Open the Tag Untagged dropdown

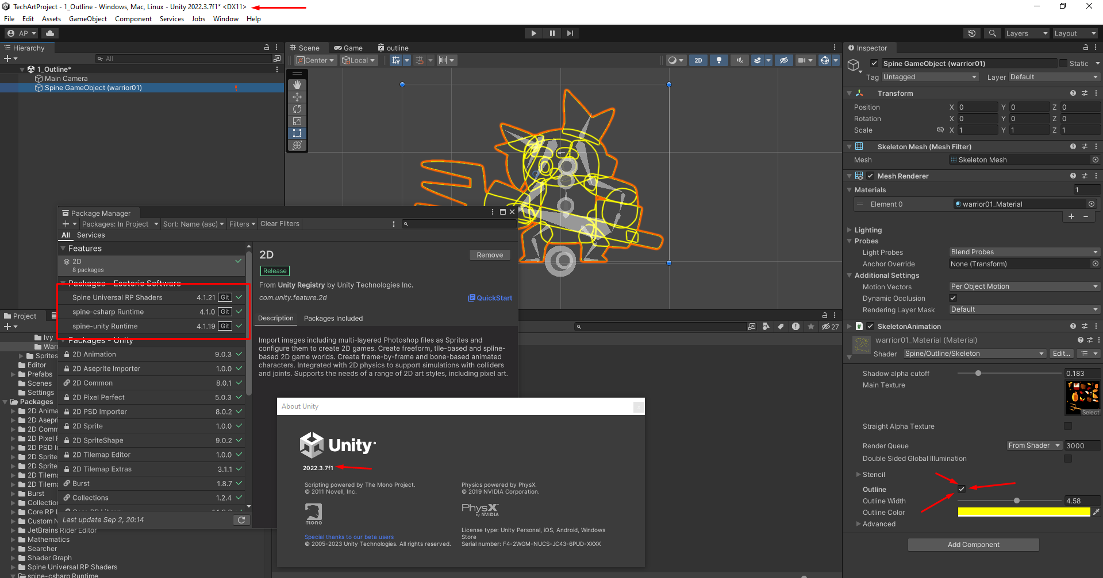(x=930, y=77)
